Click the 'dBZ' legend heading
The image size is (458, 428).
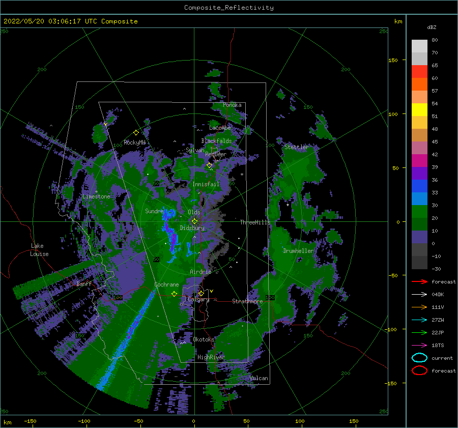point(432,27)
